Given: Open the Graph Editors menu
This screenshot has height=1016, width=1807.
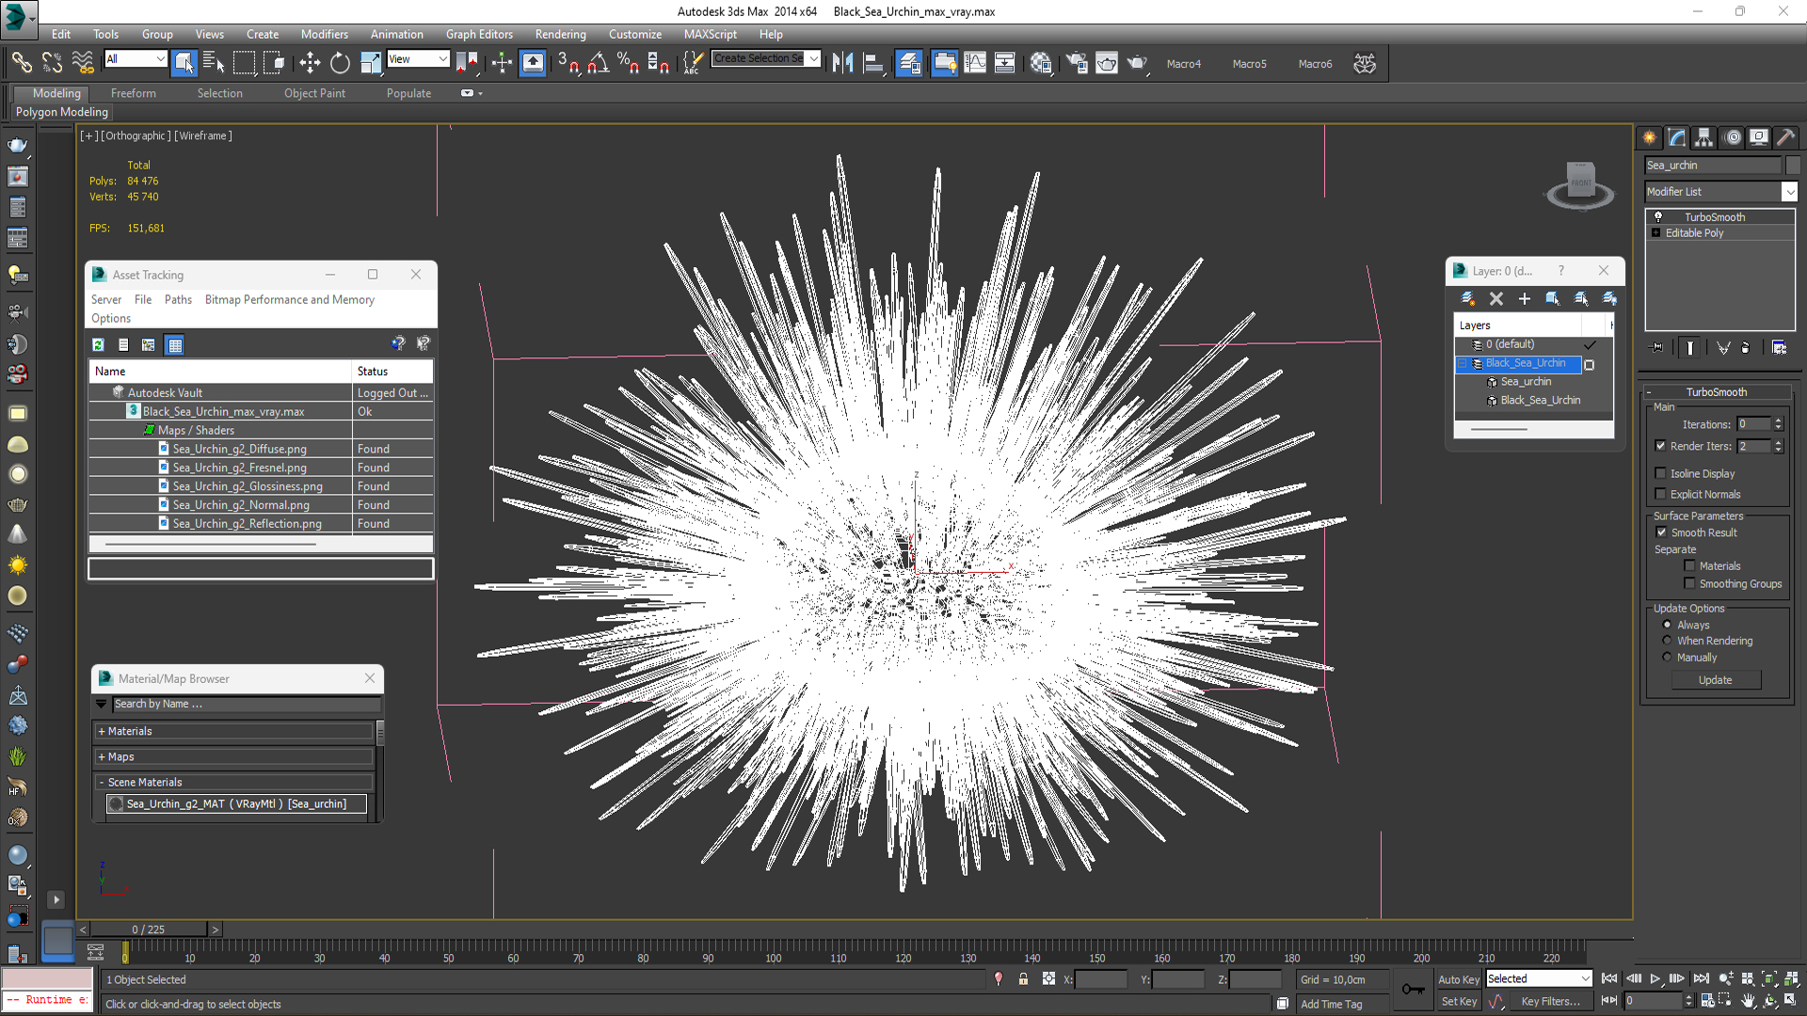Looking at the screenshot, I should [x=479, y=34].
